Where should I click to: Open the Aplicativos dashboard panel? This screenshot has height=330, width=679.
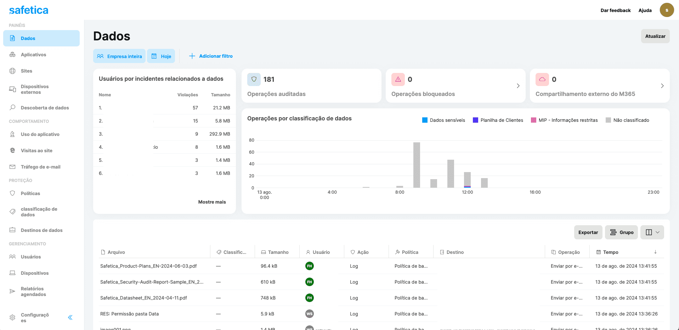point(34,55)
